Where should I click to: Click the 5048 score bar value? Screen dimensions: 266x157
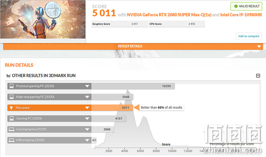click(126, 97)
